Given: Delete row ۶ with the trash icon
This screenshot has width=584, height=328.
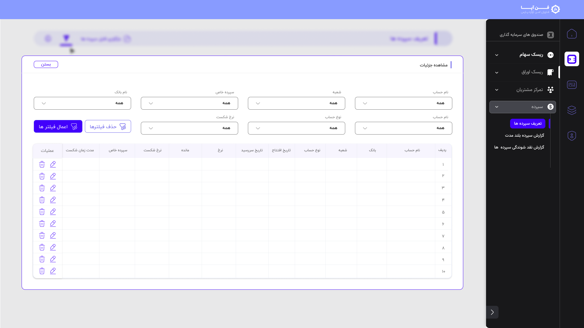Looking at the screenshot, I should 42,224.
